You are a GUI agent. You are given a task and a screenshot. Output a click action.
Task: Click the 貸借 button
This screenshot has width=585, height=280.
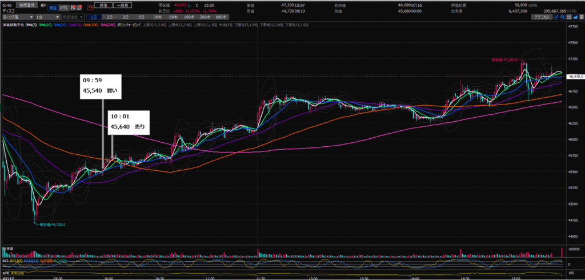102,6
